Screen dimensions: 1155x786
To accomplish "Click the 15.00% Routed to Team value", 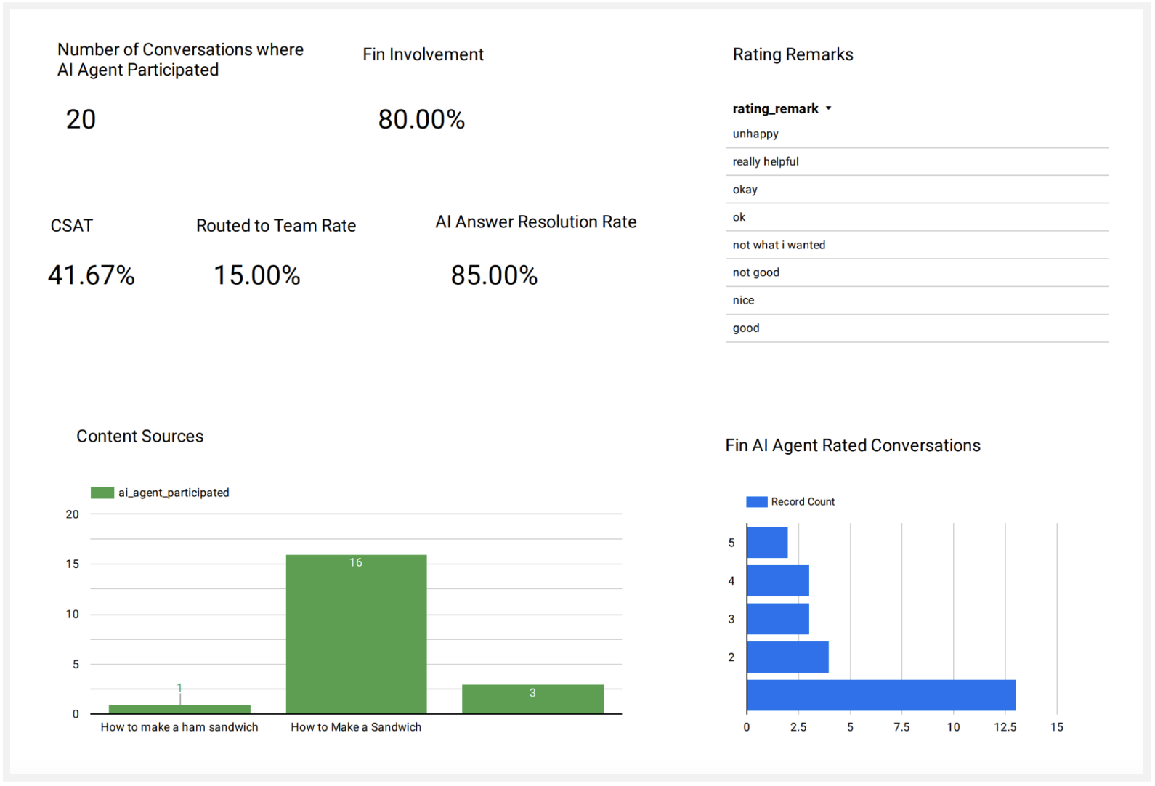I will (x=257, y=276).
